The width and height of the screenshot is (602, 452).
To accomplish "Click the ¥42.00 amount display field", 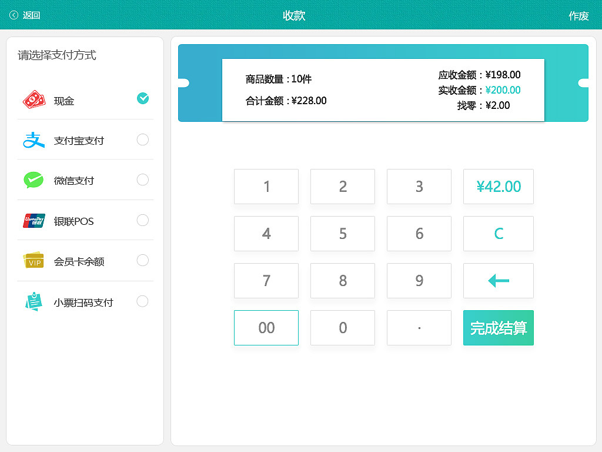I will click(498, 187).
